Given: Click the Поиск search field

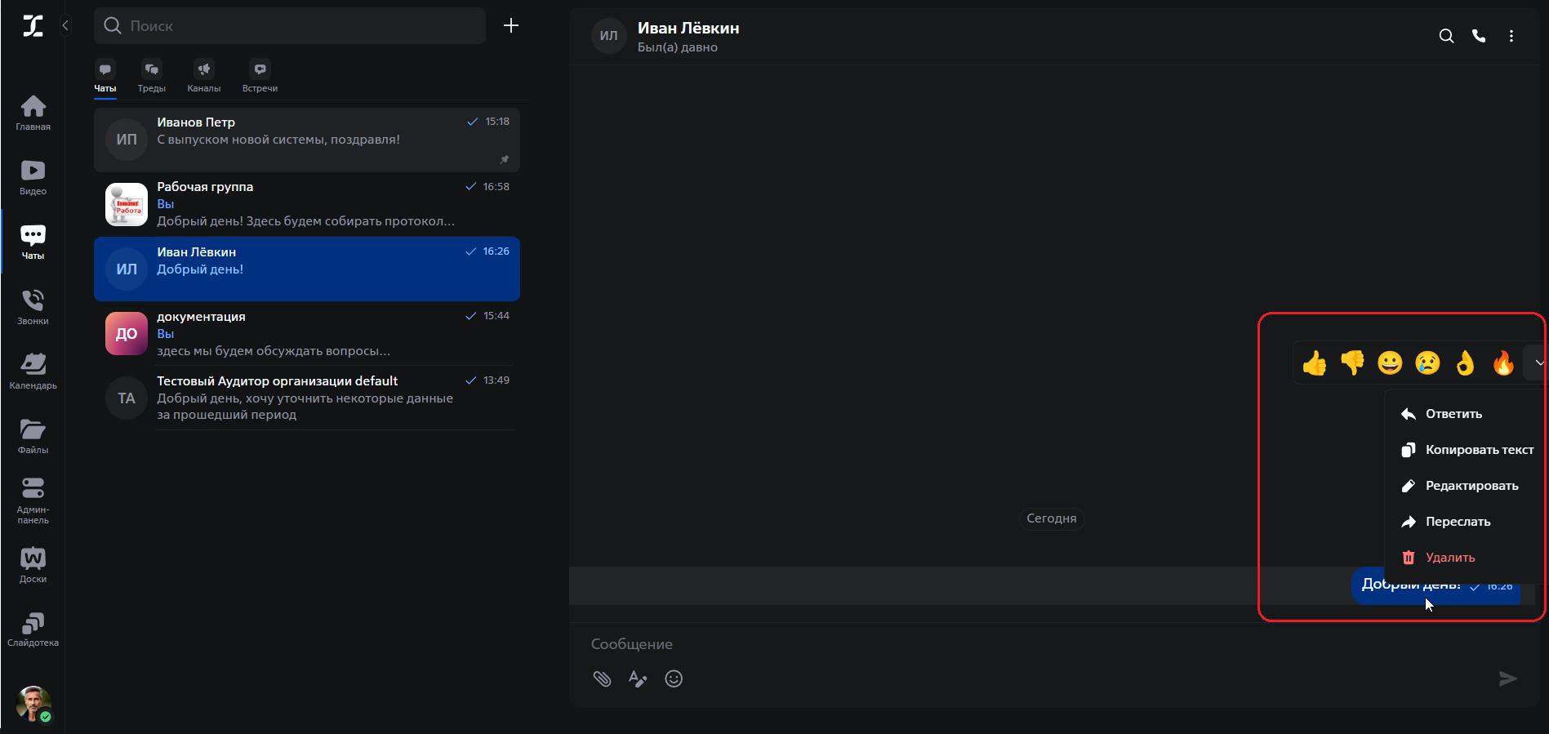Looking at the screenshot, I should click(290, 26).
